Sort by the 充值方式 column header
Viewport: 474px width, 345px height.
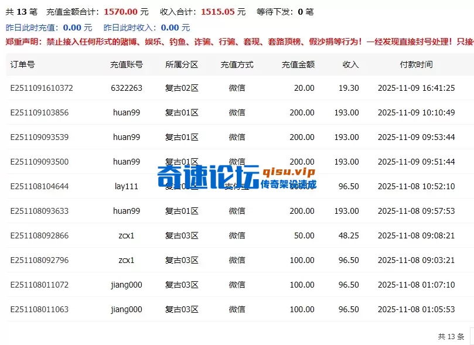[238, 64]
